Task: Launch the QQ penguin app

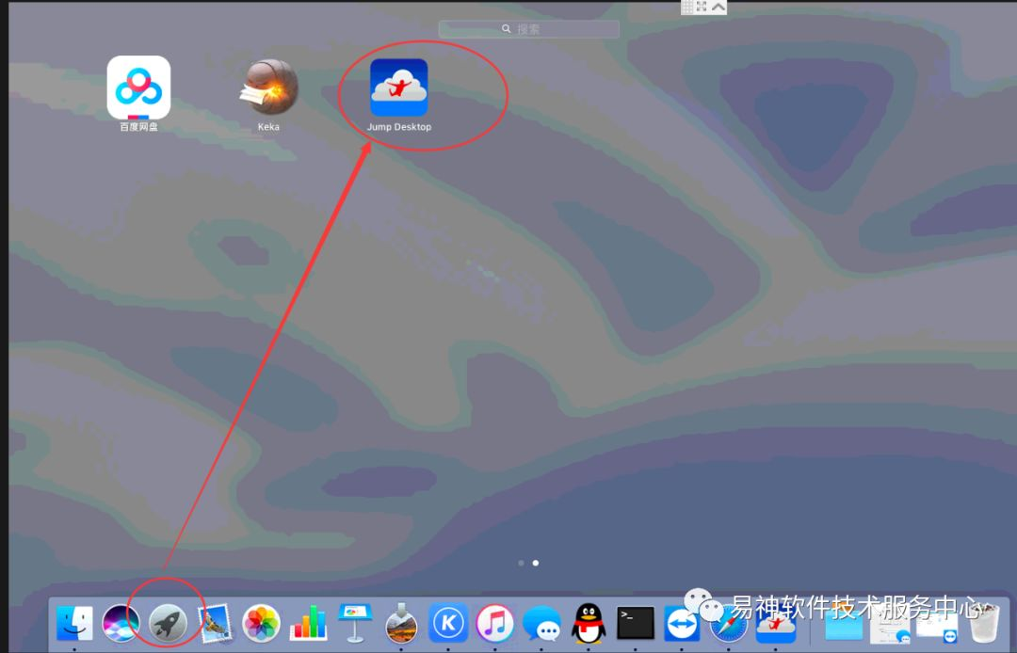Action: [x=589, y=623]
